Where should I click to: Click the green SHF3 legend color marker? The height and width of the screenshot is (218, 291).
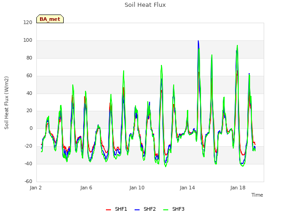166,210
